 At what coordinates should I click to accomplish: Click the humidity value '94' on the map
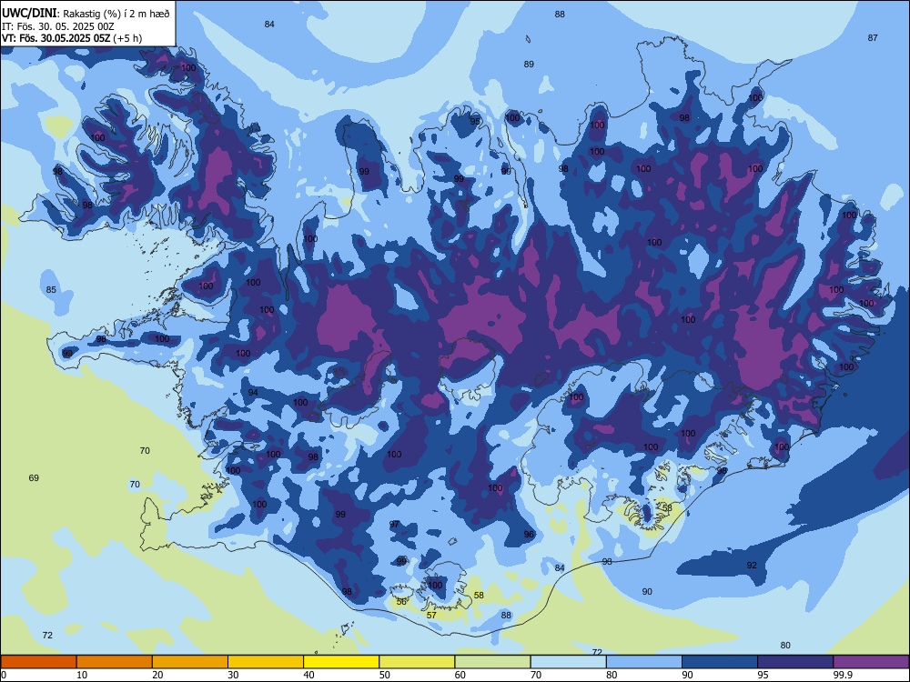[x=253, y=393]
